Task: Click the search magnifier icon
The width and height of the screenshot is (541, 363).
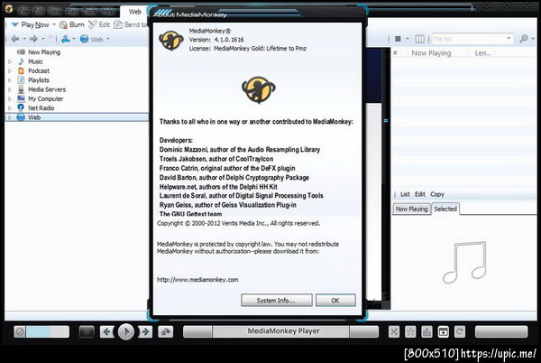Action: click(x=523, y=39)
